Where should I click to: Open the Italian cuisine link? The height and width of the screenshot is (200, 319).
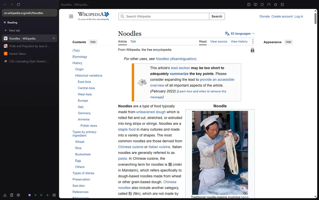click(x=159, y=147)
